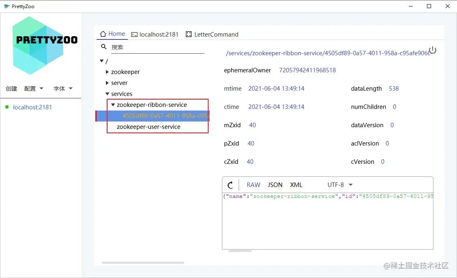Select the localhost:2181 server in sidebar

pyautogui.click(x=32, y=107)
